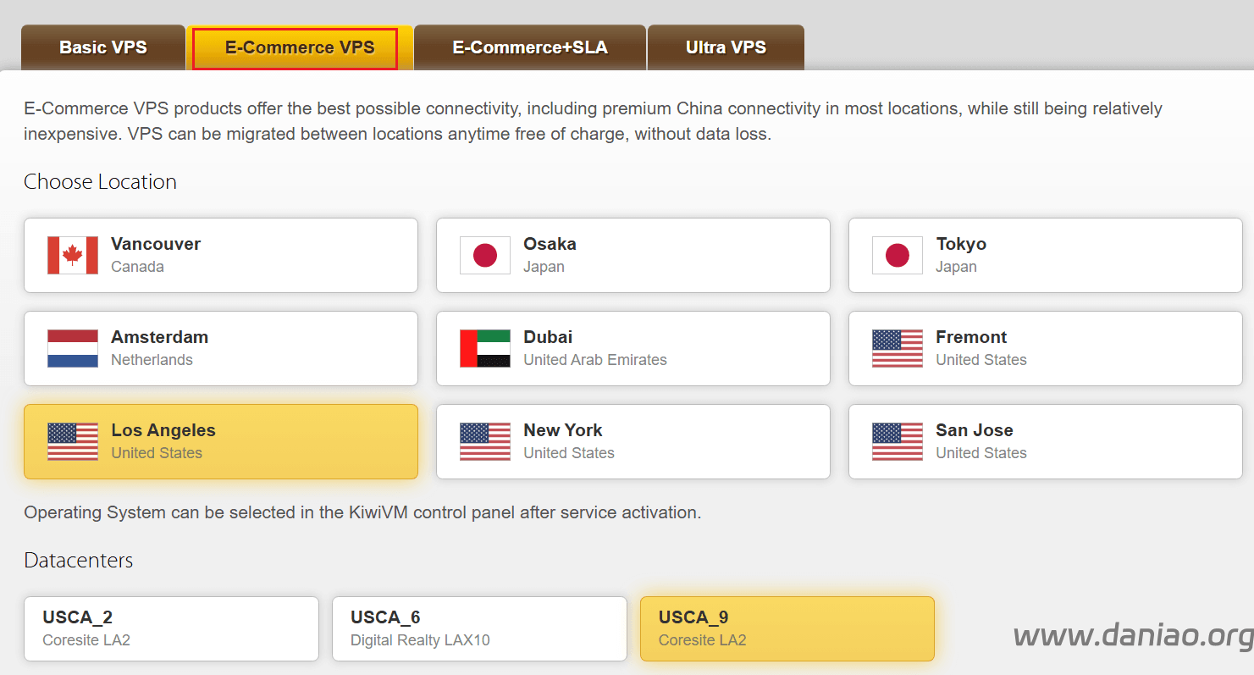
Task: Select the USCA_9 Coresite LA2 datacenter
Action: (787, 628)
